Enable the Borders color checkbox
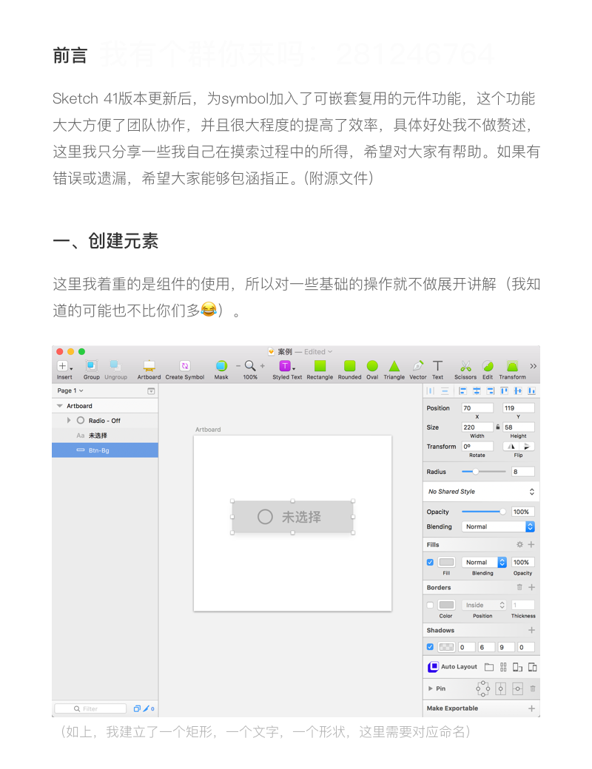 (430, 605)
